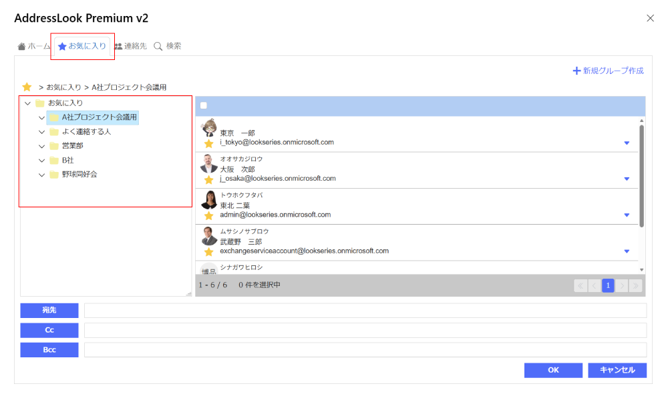Click the favorite star beside 東京 一郎
668x400 pixels.
(208, 143)
